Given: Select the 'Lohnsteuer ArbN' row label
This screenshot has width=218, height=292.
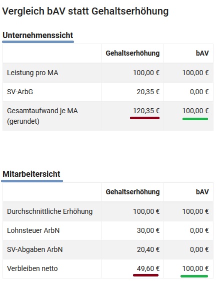Looking at the screenshot, I should (x=33, y=230).
